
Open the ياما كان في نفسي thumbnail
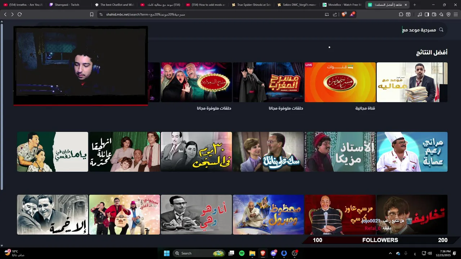[53, 151]
